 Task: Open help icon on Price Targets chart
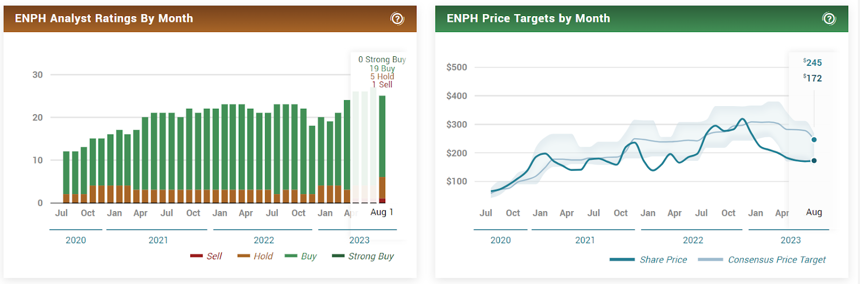829,19
